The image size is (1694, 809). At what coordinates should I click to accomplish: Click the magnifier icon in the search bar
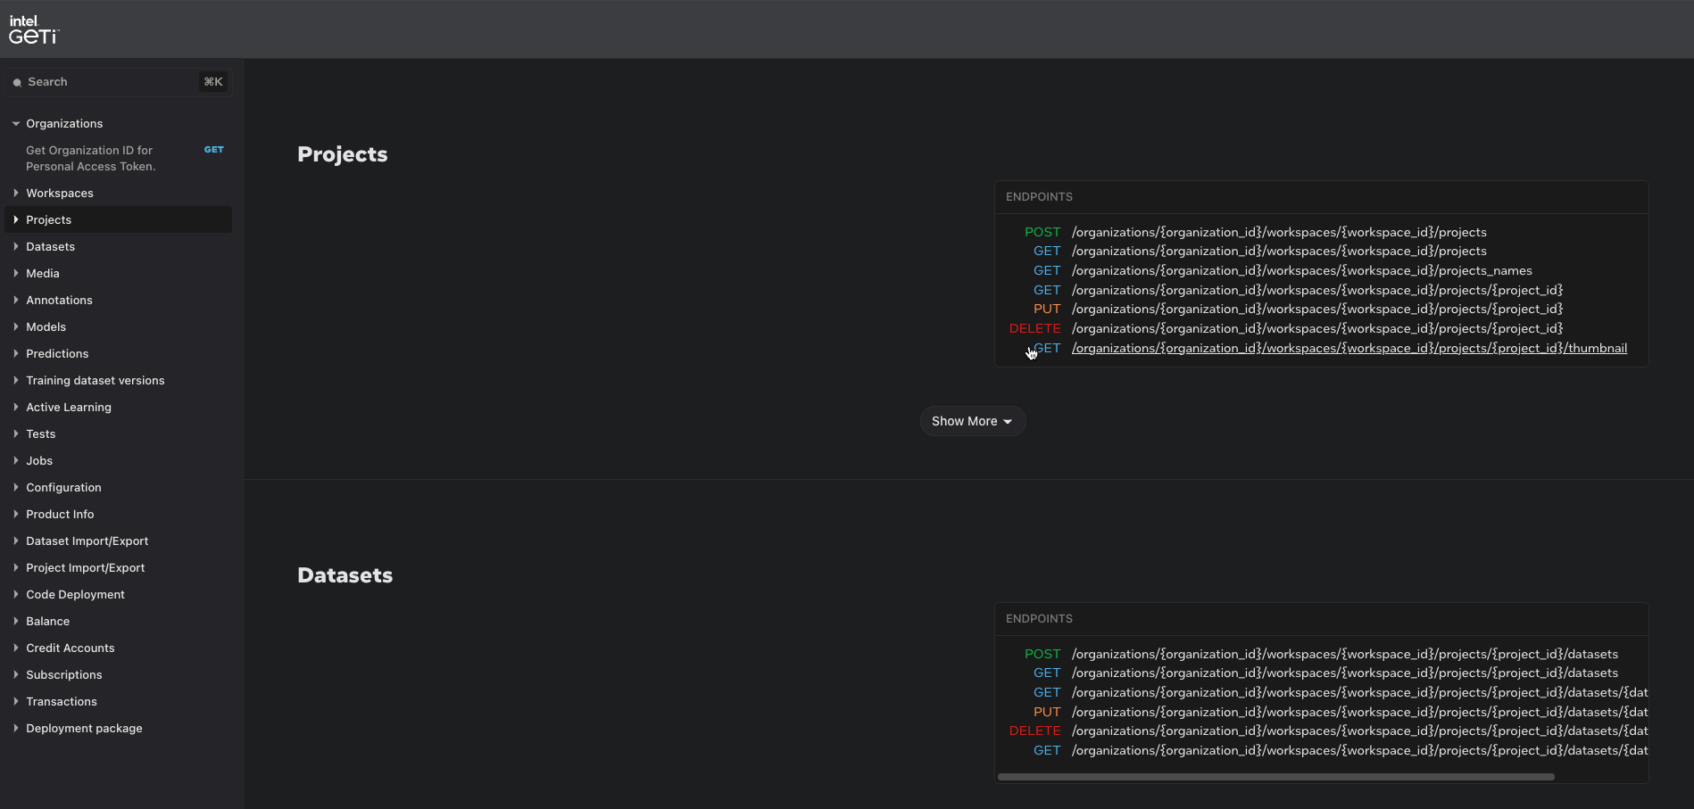(18, 82)
